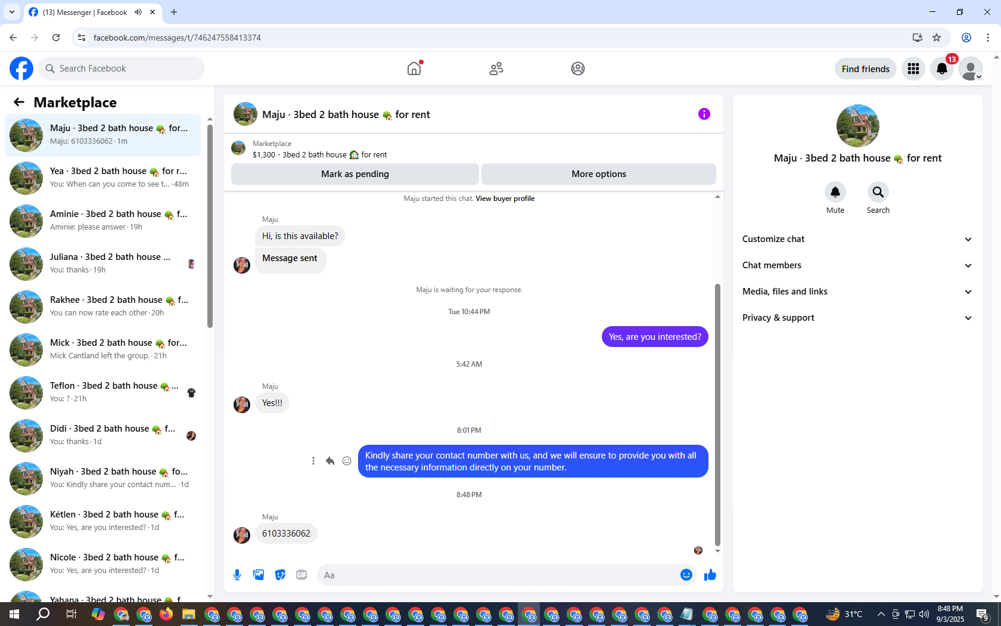Open emoji picker in message box
The width and height of the screenshot is (1001, 626).
coord(686,575)
